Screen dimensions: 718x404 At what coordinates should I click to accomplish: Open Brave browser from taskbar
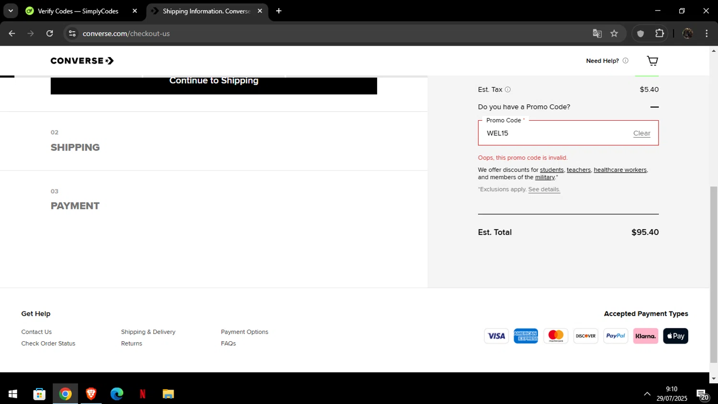pos(91,394)
